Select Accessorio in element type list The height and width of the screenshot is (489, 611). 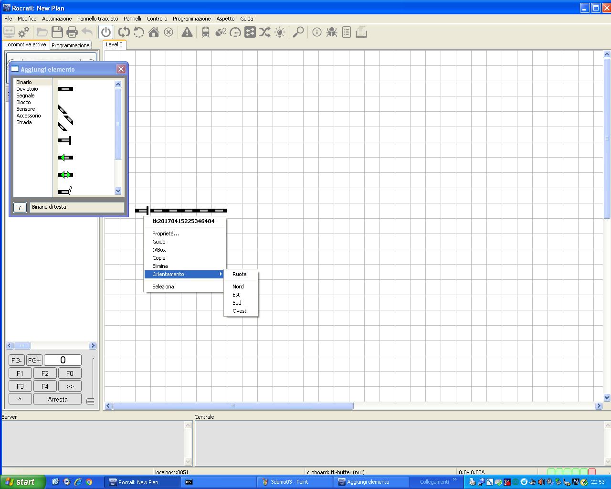(x=29, y=116)
